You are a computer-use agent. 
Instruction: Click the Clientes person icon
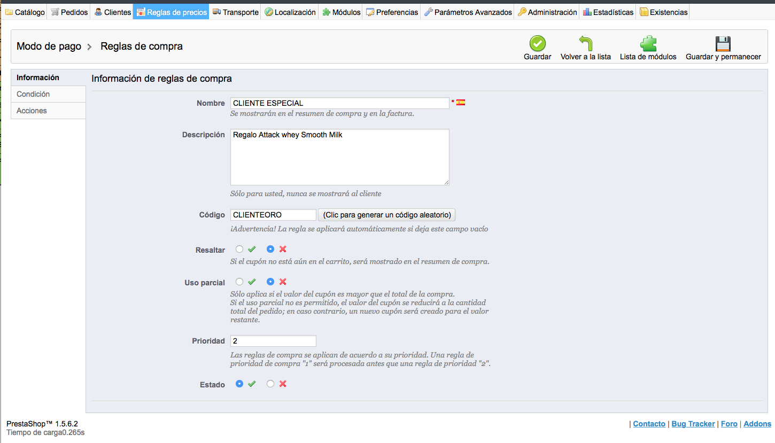(98, 12)
